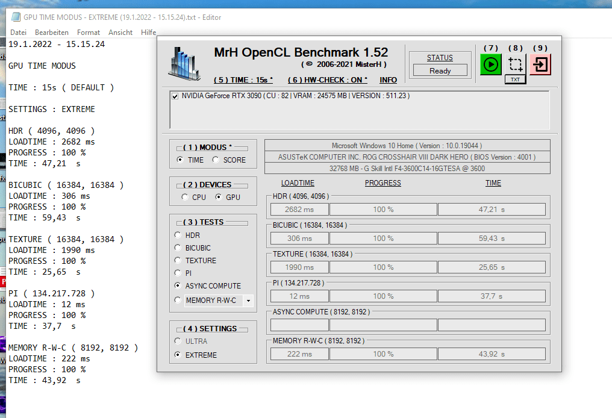Click TEXTURE loadtime field 1990 ms
Screen dimensions: 612x418
[299, 267]
